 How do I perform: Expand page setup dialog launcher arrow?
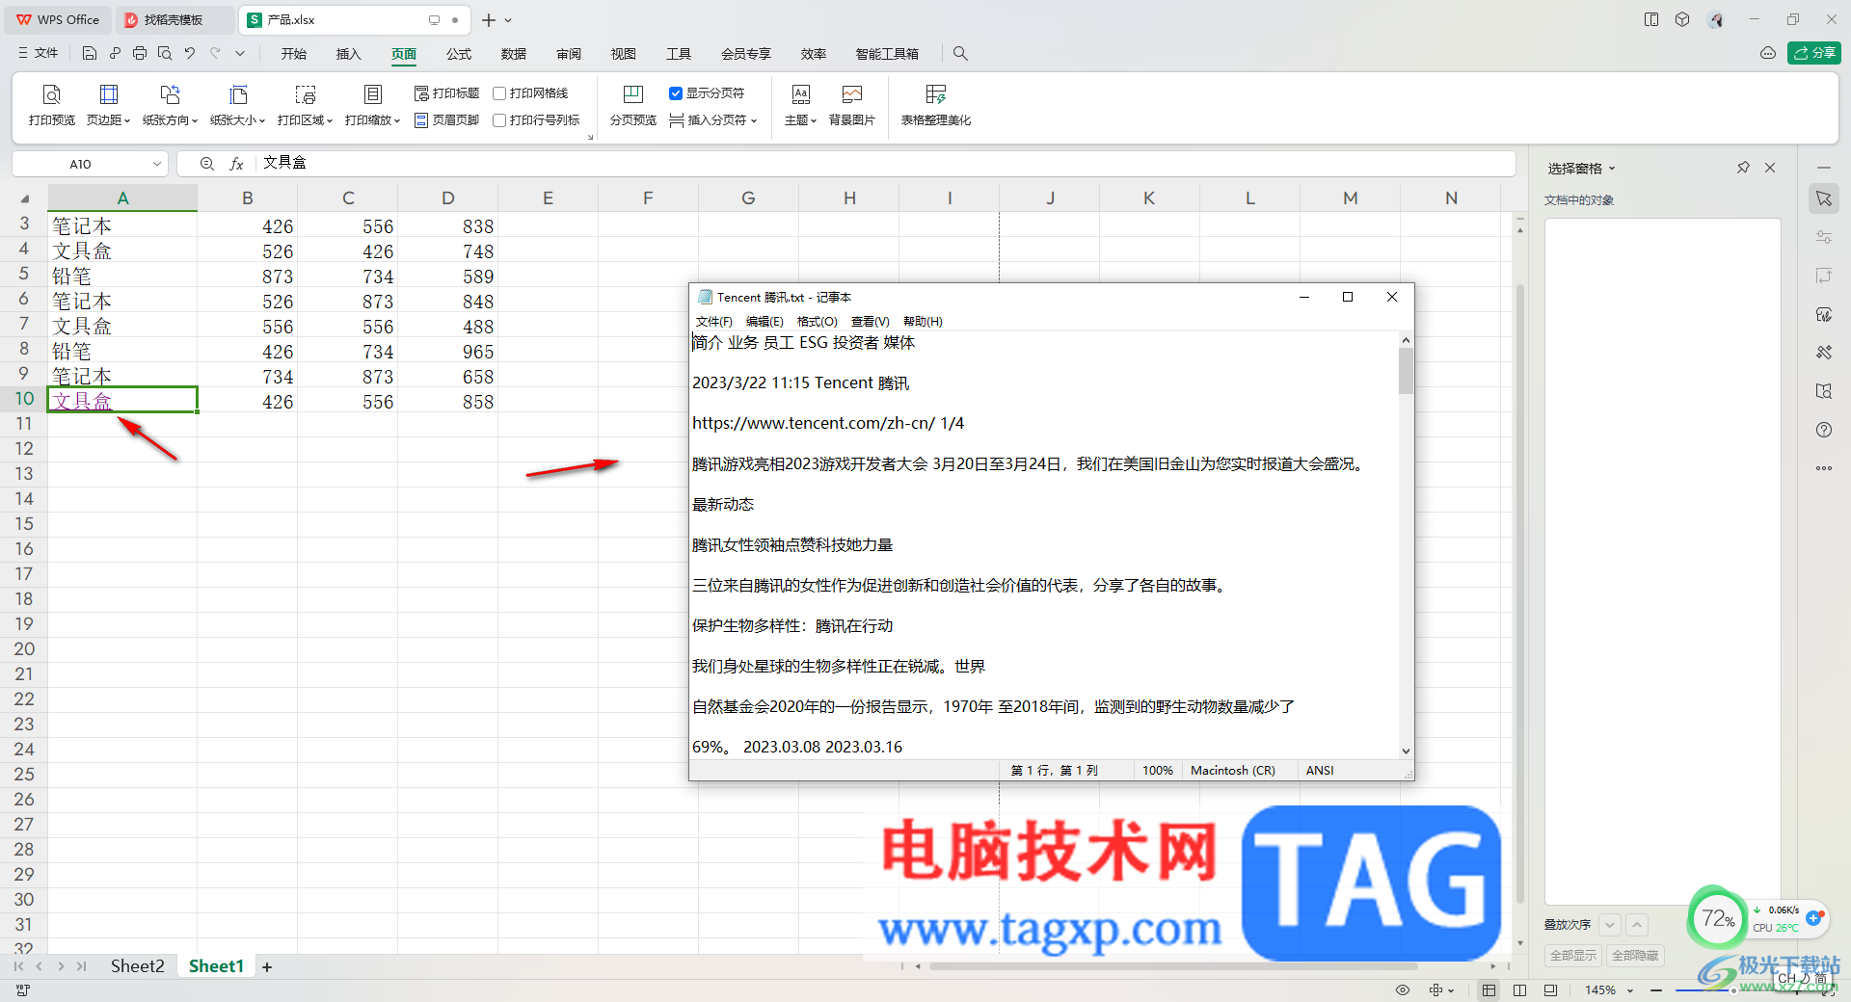pyautogui.click(x=590, y=138)
